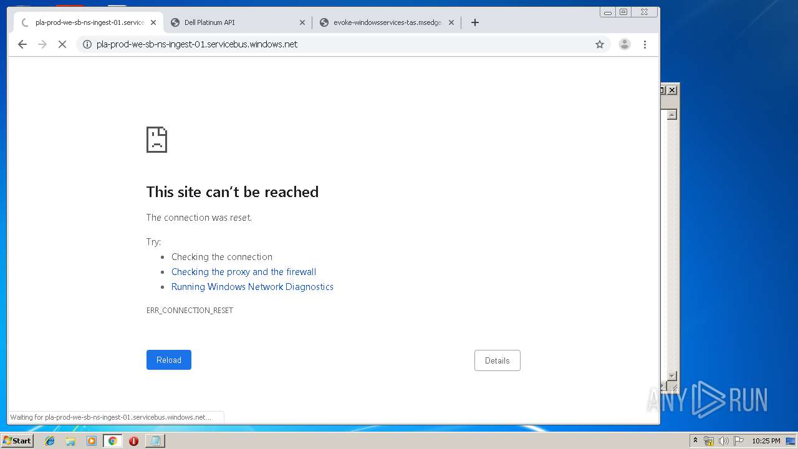
Task: Open a new tab with plus button
Action: pyautogui.click(x=474, y=22)
